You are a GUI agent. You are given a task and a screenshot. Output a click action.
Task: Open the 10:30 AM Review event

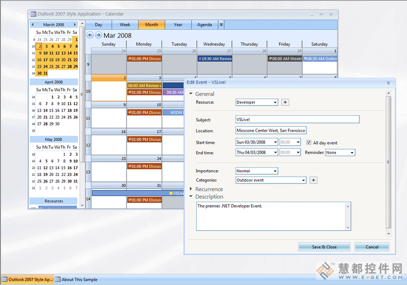(x=215, y=59)
